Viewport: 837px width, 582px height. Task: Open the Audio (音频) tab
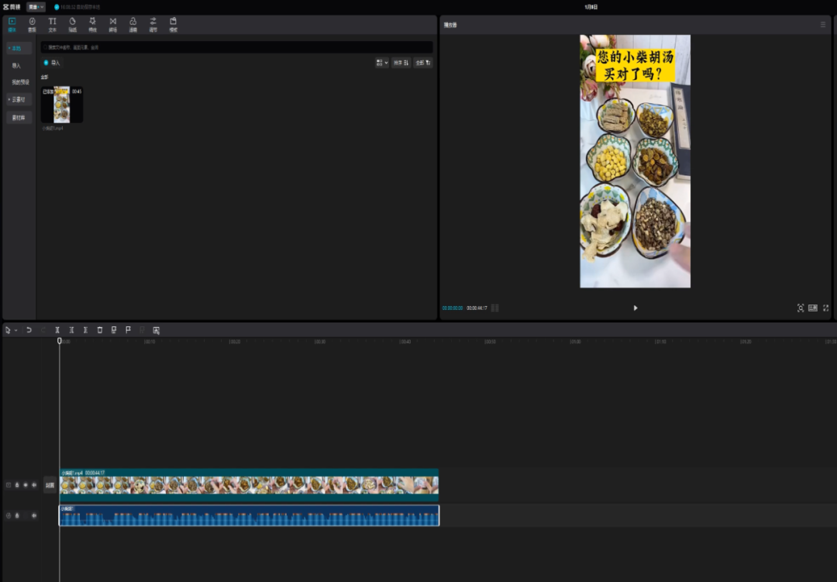coord(32,24)
